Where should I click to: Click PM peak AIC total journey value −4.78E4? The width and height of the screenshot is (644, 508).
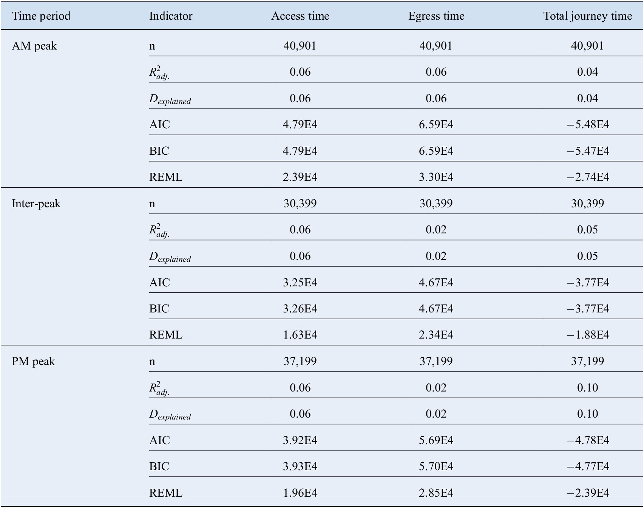point(588,441)
